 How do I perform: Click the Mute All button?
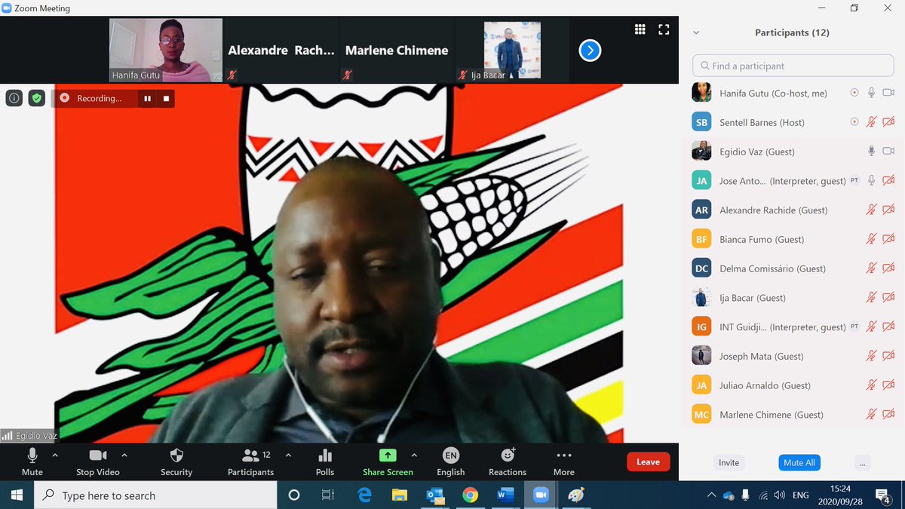point(799,462)
